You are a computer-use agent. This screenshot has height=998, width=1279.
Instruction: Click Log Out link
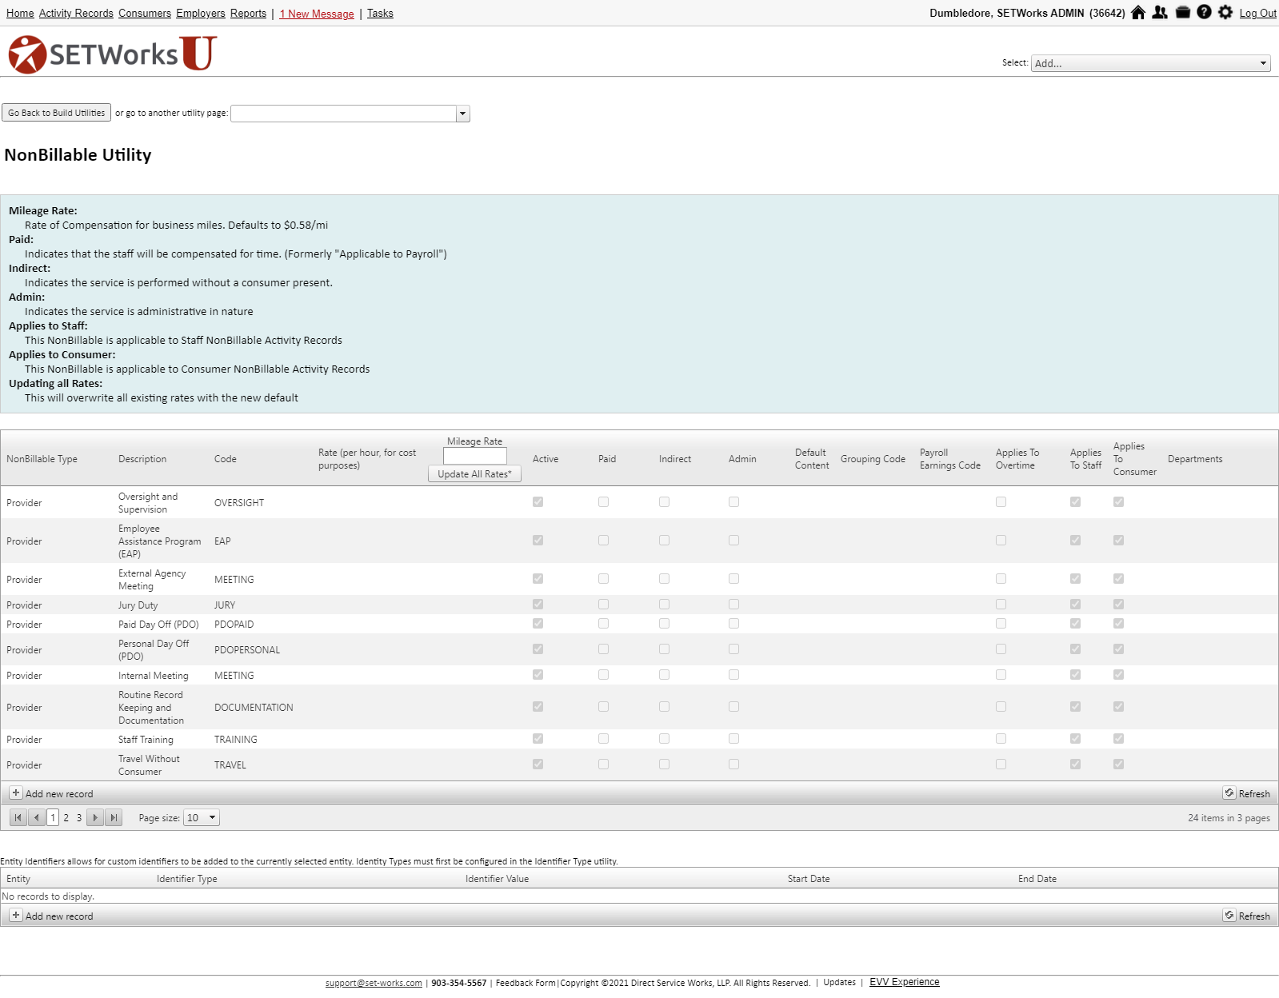point(1257,14)
